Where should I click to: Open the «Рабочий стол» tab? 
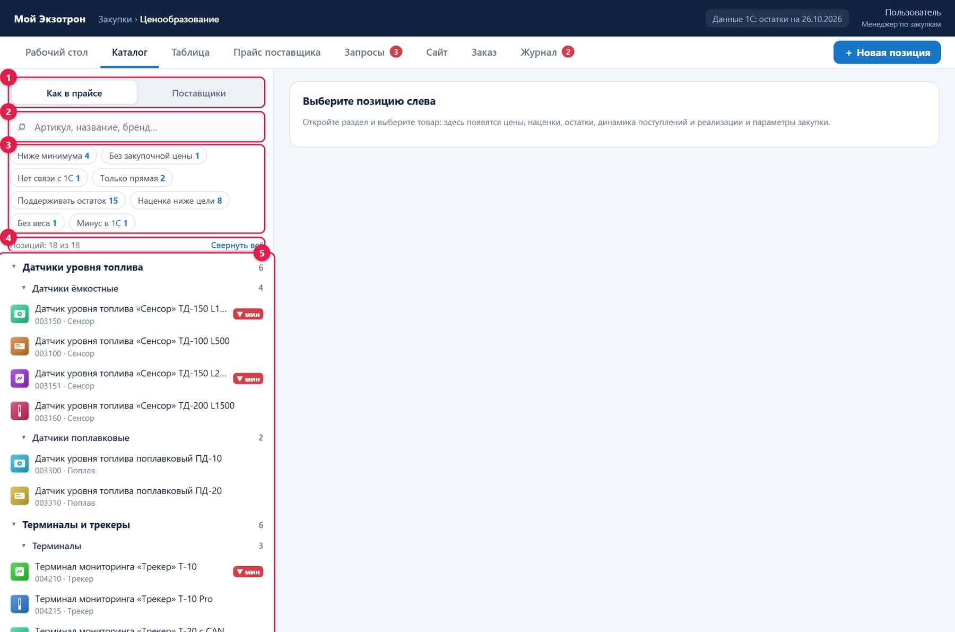[x=57, y=52]
